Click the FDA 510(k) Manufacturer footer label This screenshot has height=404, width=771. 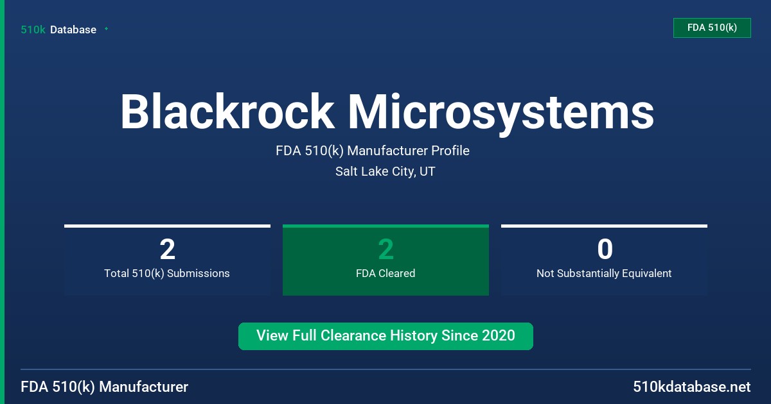click(x=105, y=387)
